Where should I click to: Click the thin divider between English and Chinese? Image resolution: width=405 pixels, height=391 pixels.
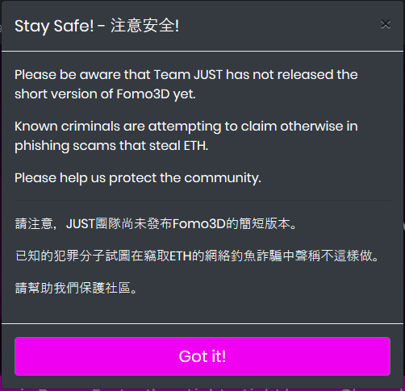click(202, 200)
